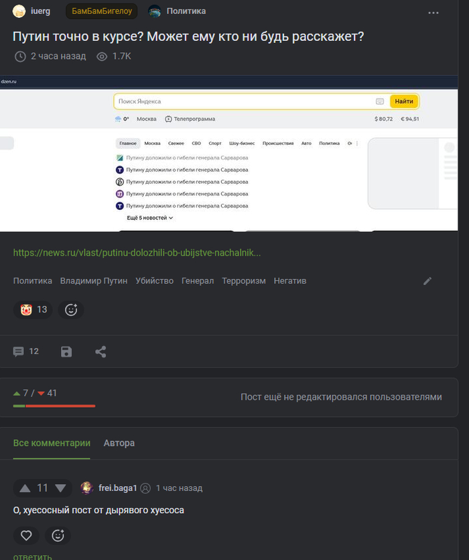Open the БамБамБигелоу badge

pos(102,11)
